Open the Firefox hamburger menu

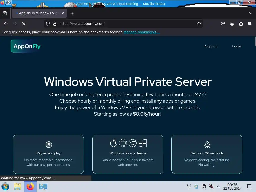tap(250, 24)
